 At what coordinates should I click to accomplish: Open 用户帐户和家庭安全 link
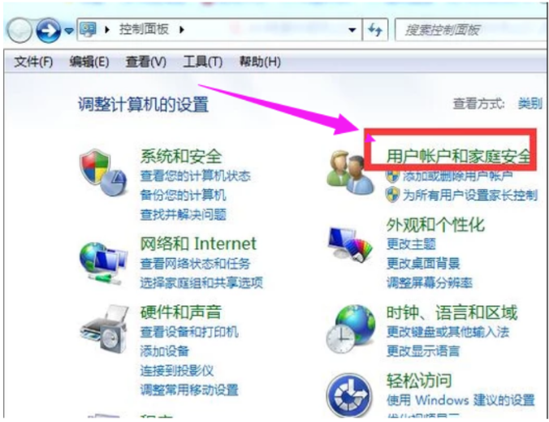[458, 156]
